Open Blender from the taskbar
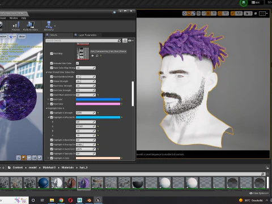Viewport: 272px width, 204px height. pyautogui.click(x=89, y=200)
